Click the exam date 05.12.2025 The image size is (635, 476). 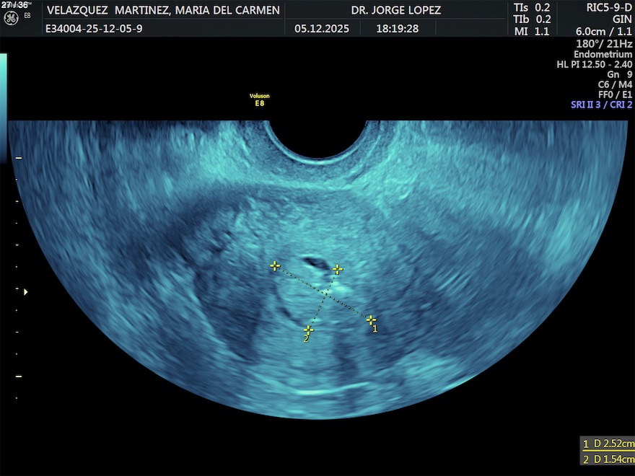point(321,30)
